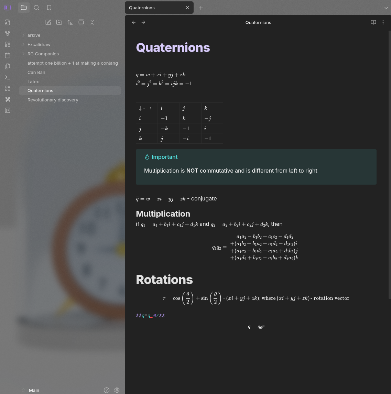Open the command palette icon
391x394 pixels.
pyautogui.click(x=8, y=77)
